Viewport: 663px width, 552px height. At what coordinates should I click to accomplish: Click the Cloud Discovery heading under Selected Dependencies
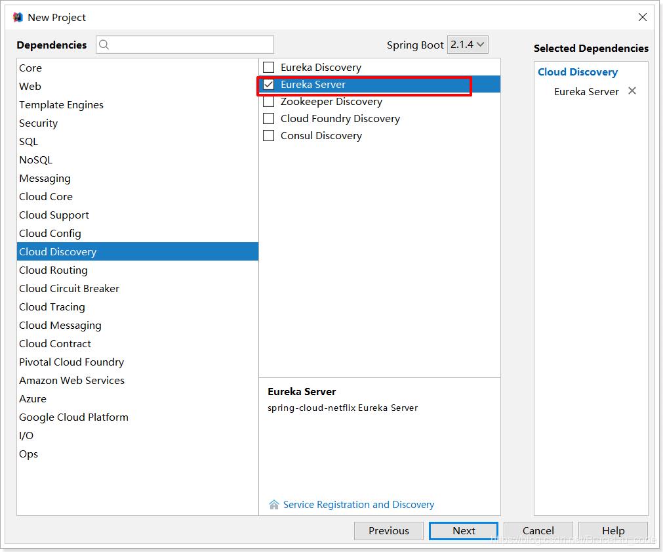[578, 72]
